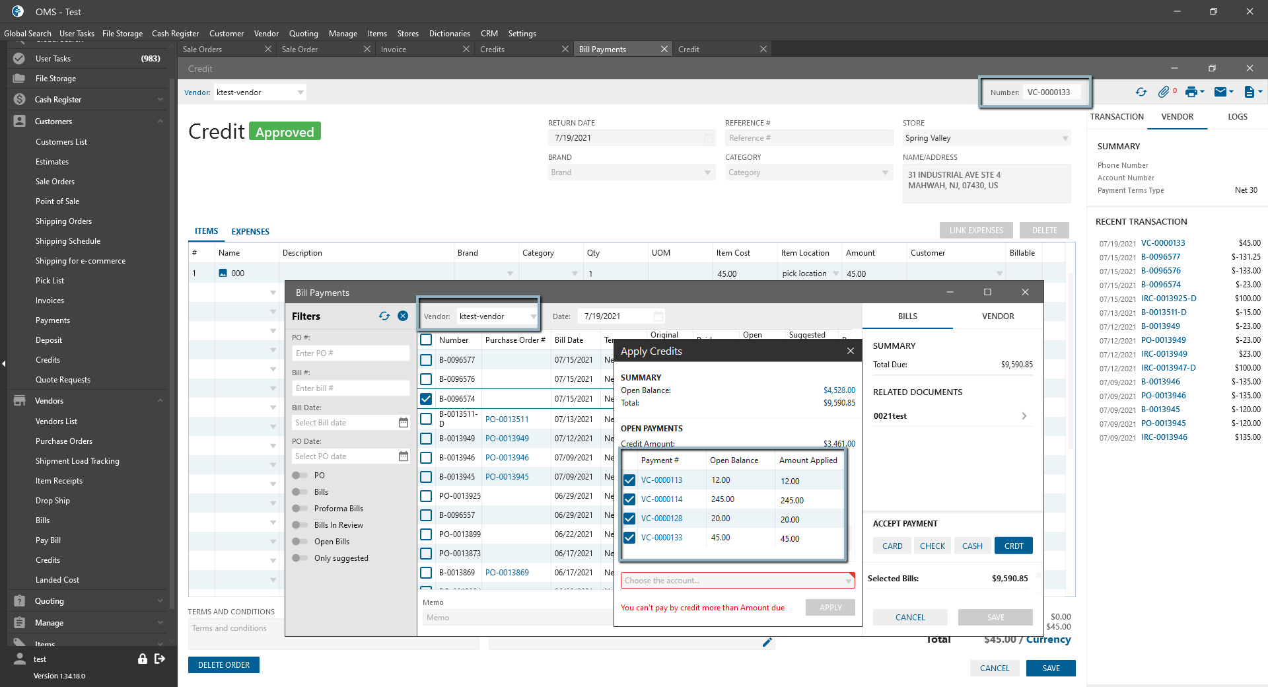
Task: Clear filters with the blue X icon
Action: click(403, 316)
